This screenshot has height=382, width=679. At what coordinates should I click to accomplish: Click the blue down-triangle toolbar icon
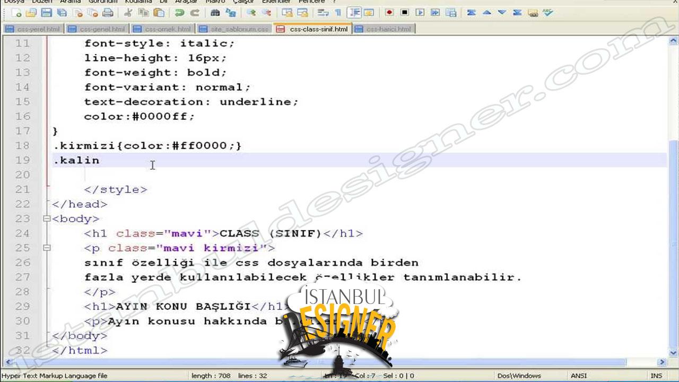coord(502,12)
